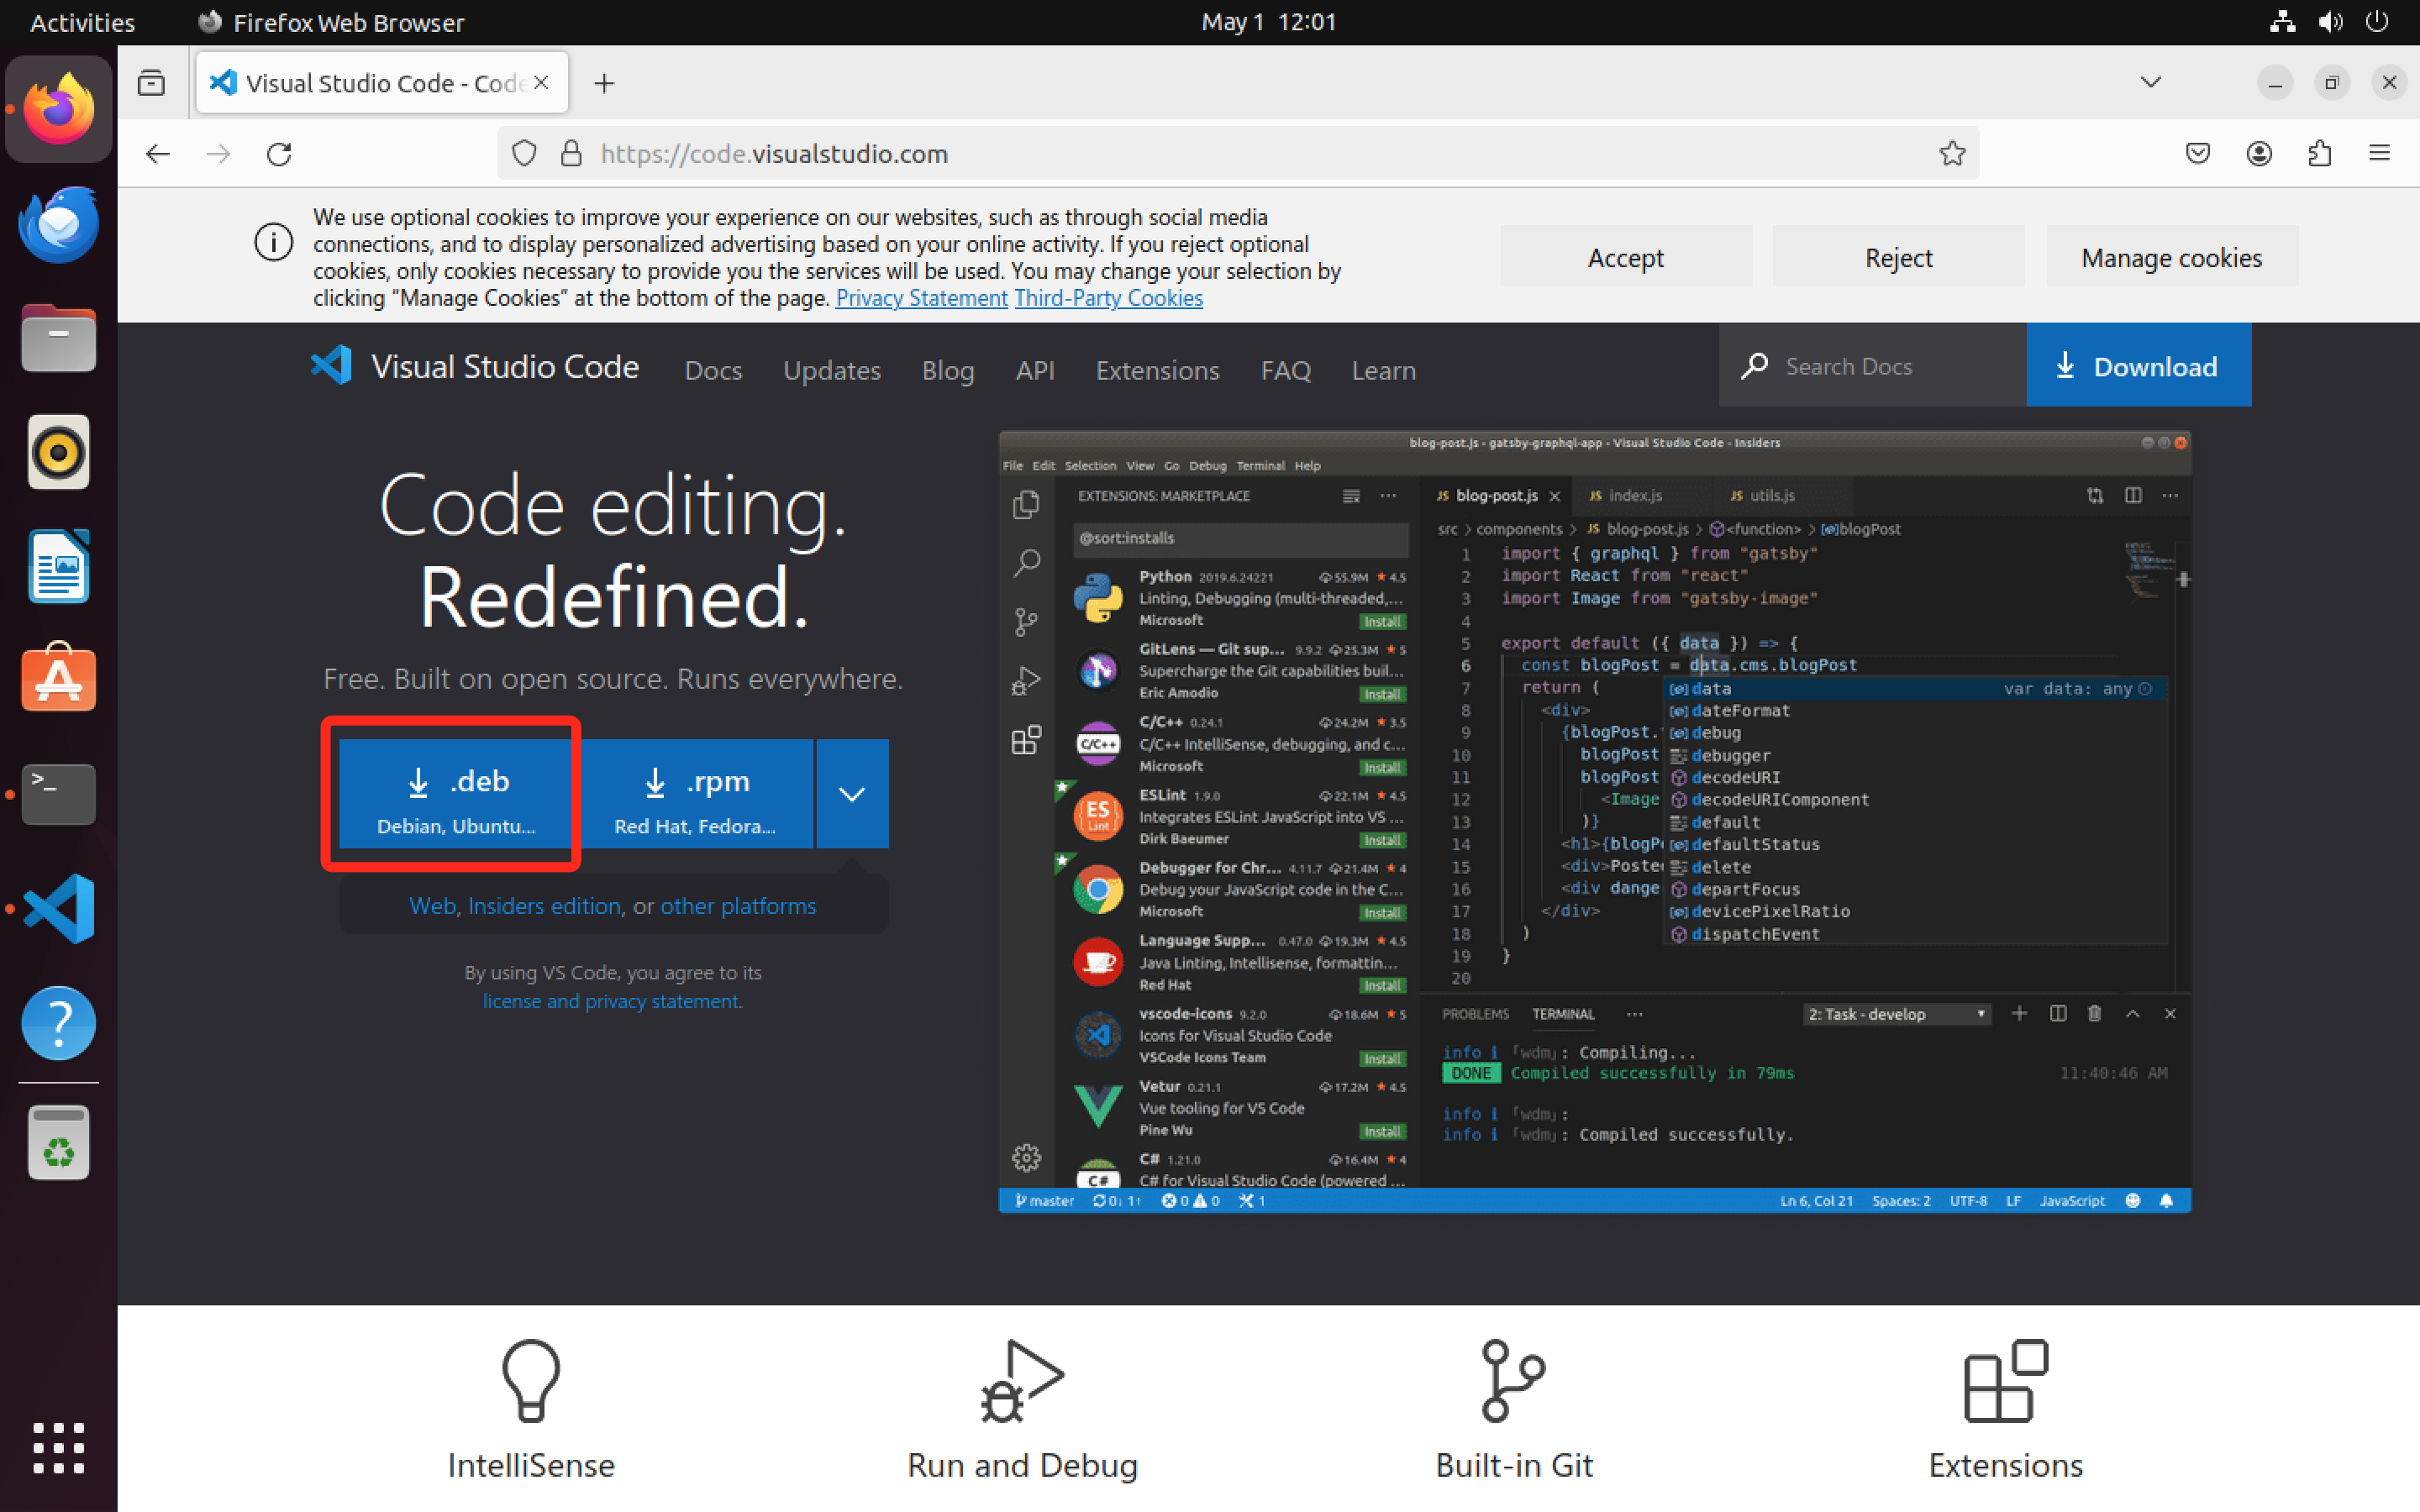The image size is (2420, 1512).
Task: Open Save to Pocket icon
Action: click(2198, 154)
